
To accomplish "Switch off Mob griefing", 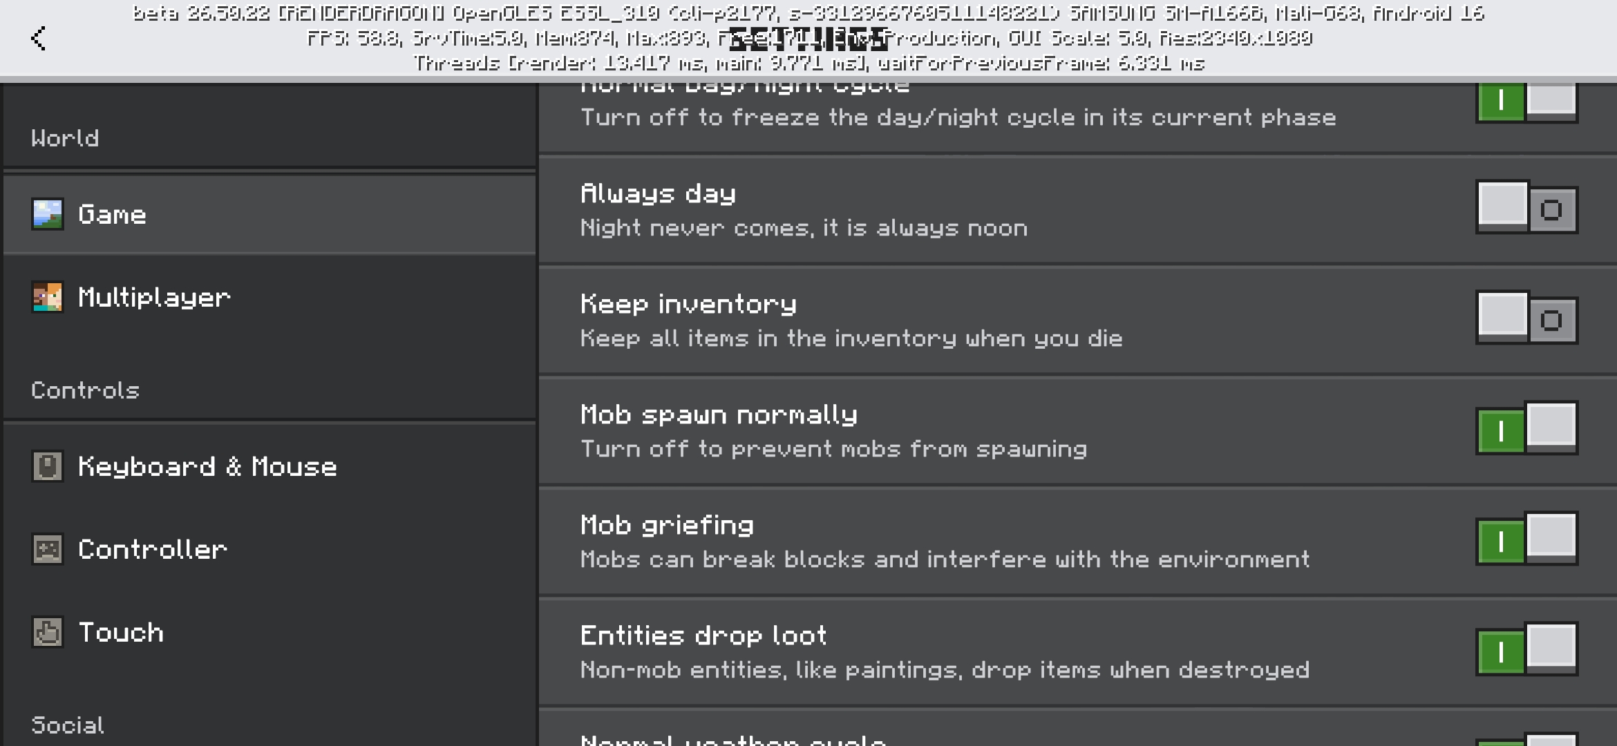I will click(1527, 539).
